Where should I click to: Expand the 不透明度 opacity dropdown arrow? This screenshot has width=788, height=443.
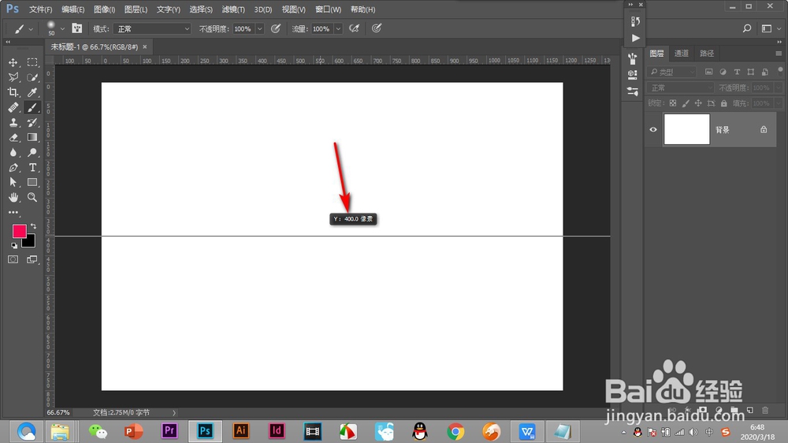tap(260, 28)
